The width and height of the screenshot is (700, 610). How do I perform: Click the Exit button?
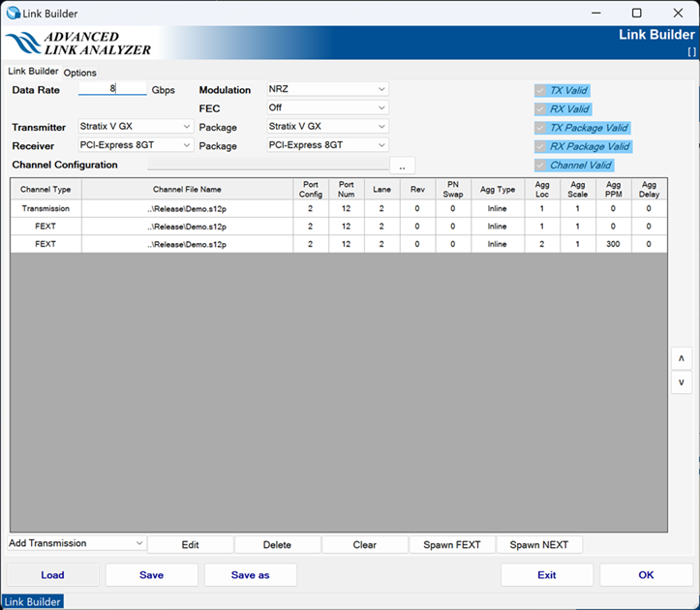pos(547,575)
